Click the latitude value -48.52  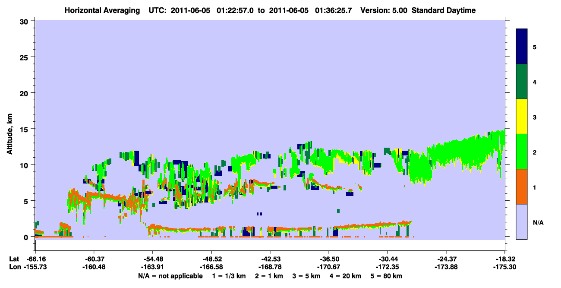(211, 259)
